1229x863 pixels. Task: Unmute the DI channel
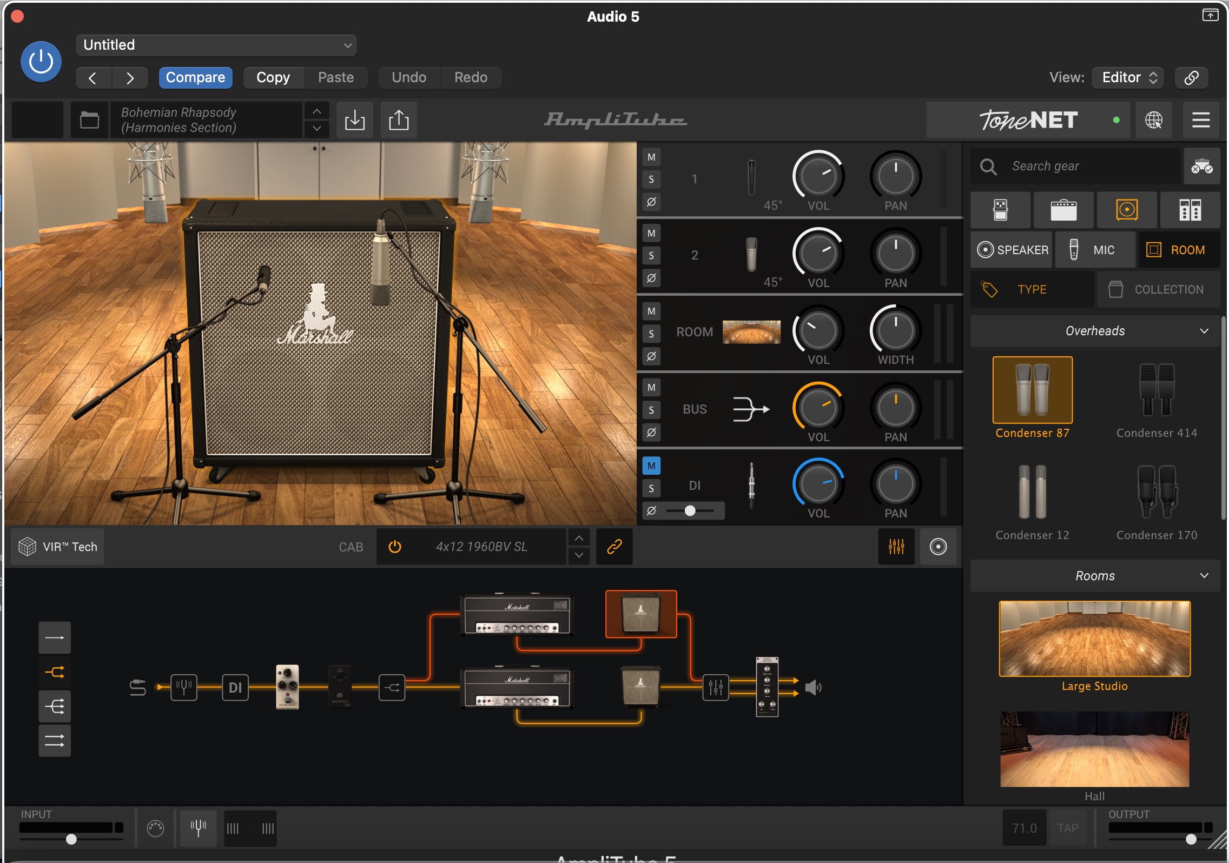[651, 466]
